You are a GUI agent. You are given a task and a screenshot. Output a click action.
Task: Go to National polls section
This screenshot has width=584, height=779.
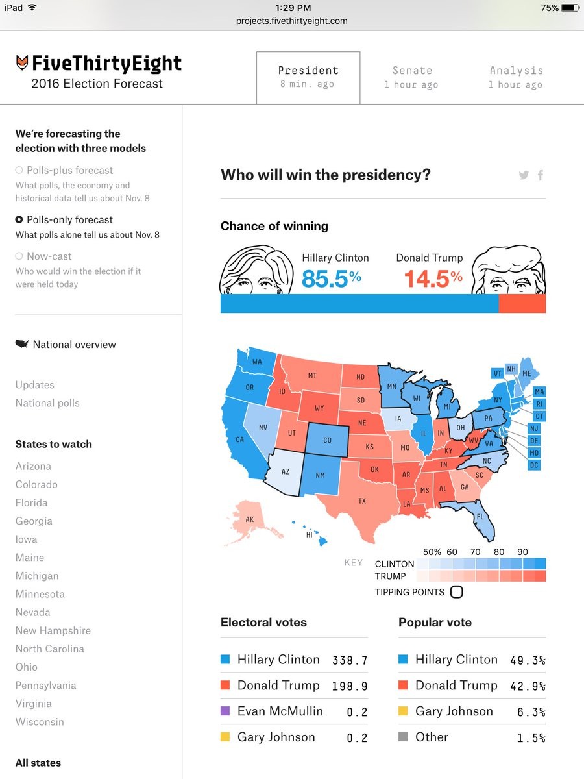47,403
